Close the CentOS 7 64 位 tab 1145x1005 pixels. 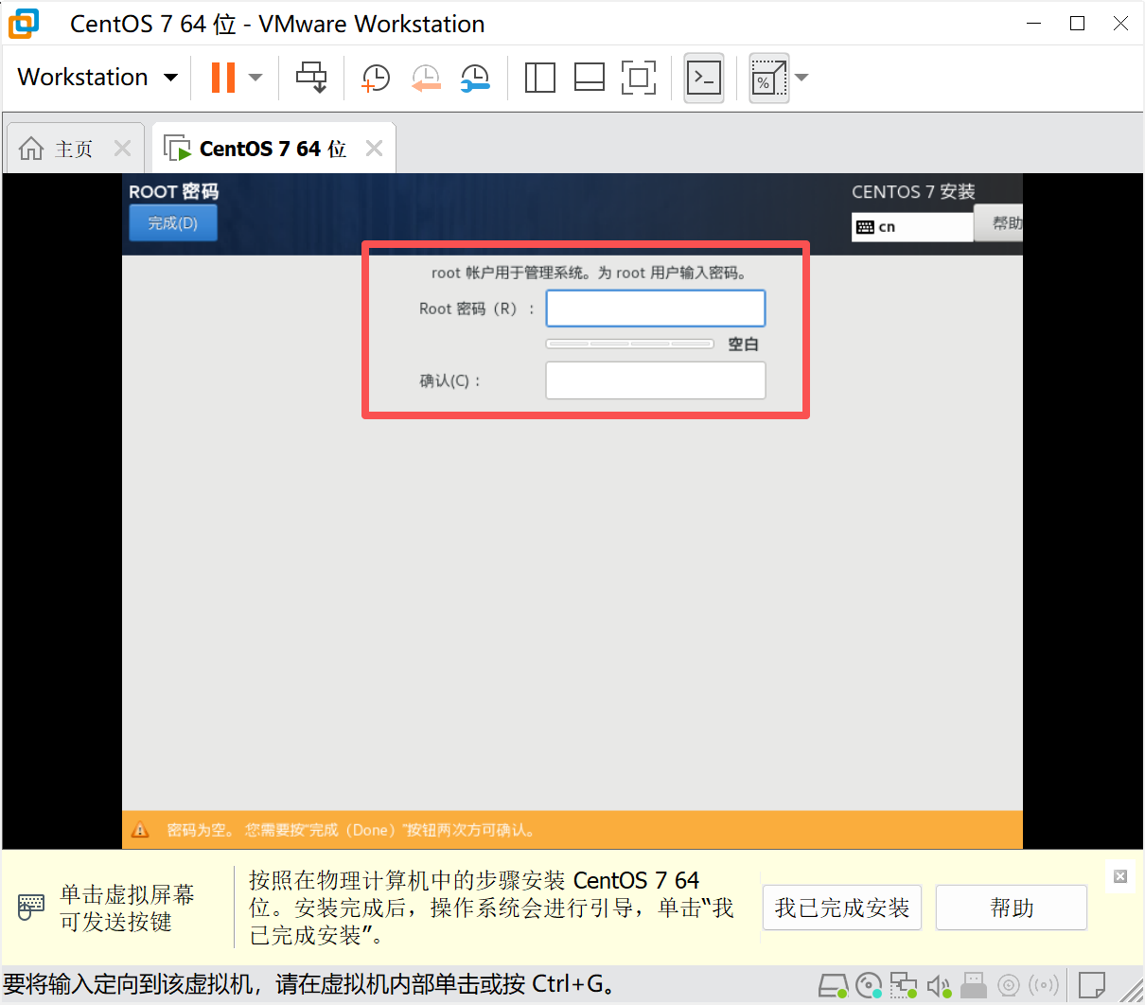(x=375, y=149)
